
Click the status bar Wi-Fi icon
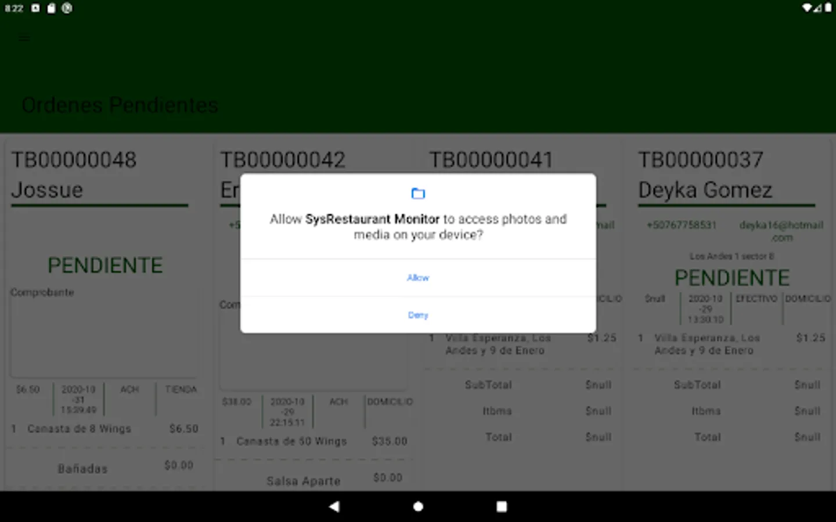807,8
